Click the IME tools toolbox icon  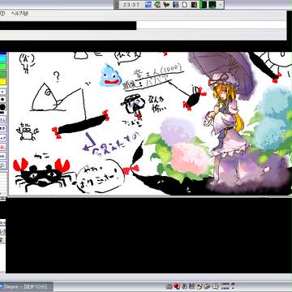207,286
